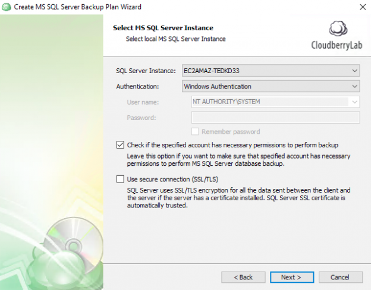Click the window title text in title bar
Image resolution: width=371 pixels, height=290 pixels.
pos(78,7)
